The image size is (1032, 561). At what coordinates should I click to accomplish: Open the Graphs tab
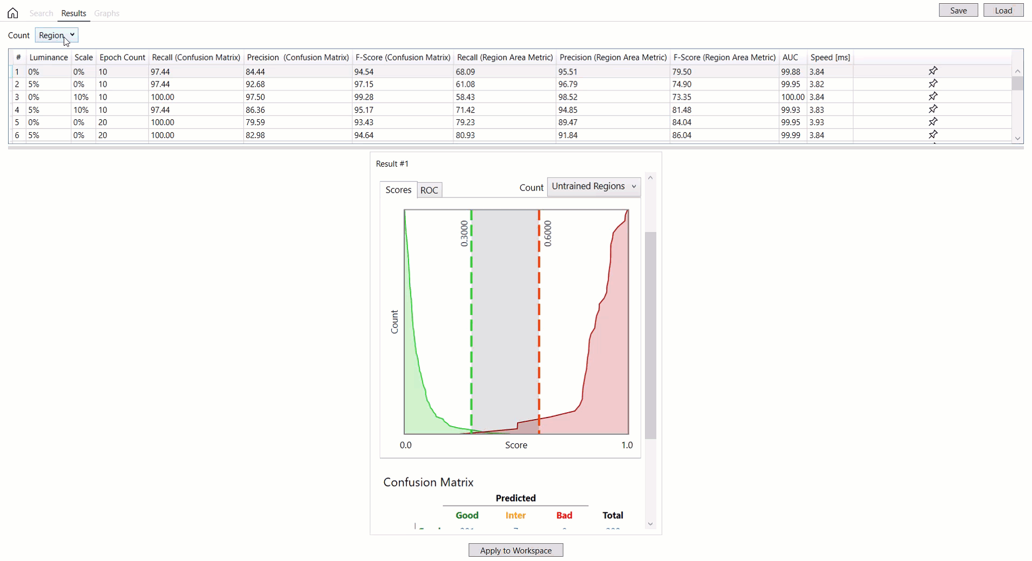pos(107,13)
